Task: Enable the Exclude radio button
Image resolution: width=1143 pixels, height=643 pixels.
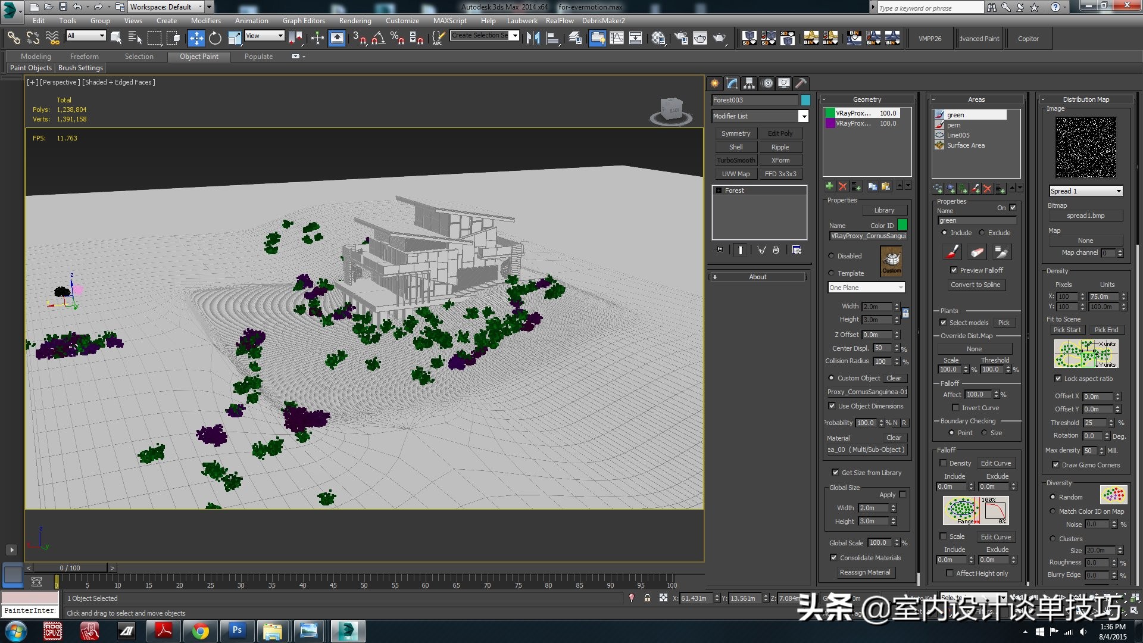Action: [982, 233]
